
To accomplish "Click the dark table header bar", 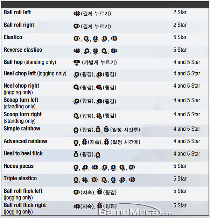I will click(x=105, y=5).
